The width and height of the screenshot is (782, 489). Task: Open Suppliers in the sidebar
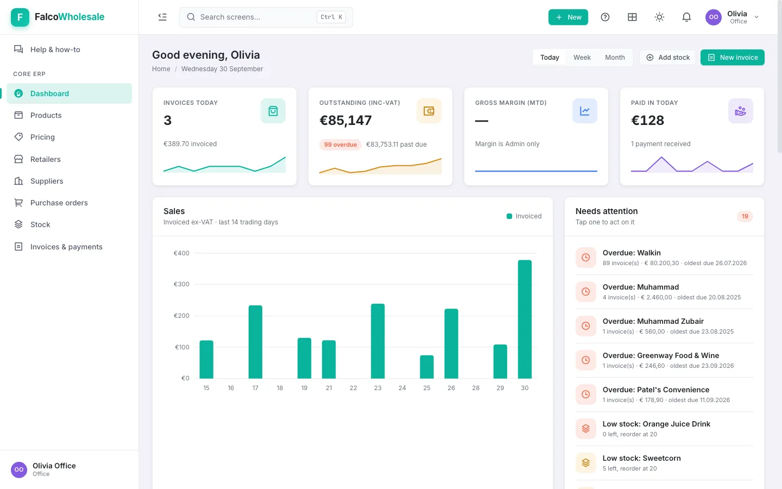pyautogui.click(x=69, y=181)
